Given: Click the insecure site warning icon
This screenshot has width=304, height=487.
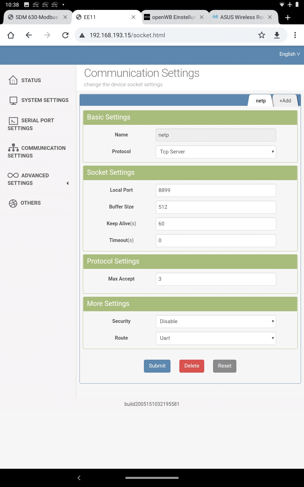Looking at the screenshot, I should point(82,35).
